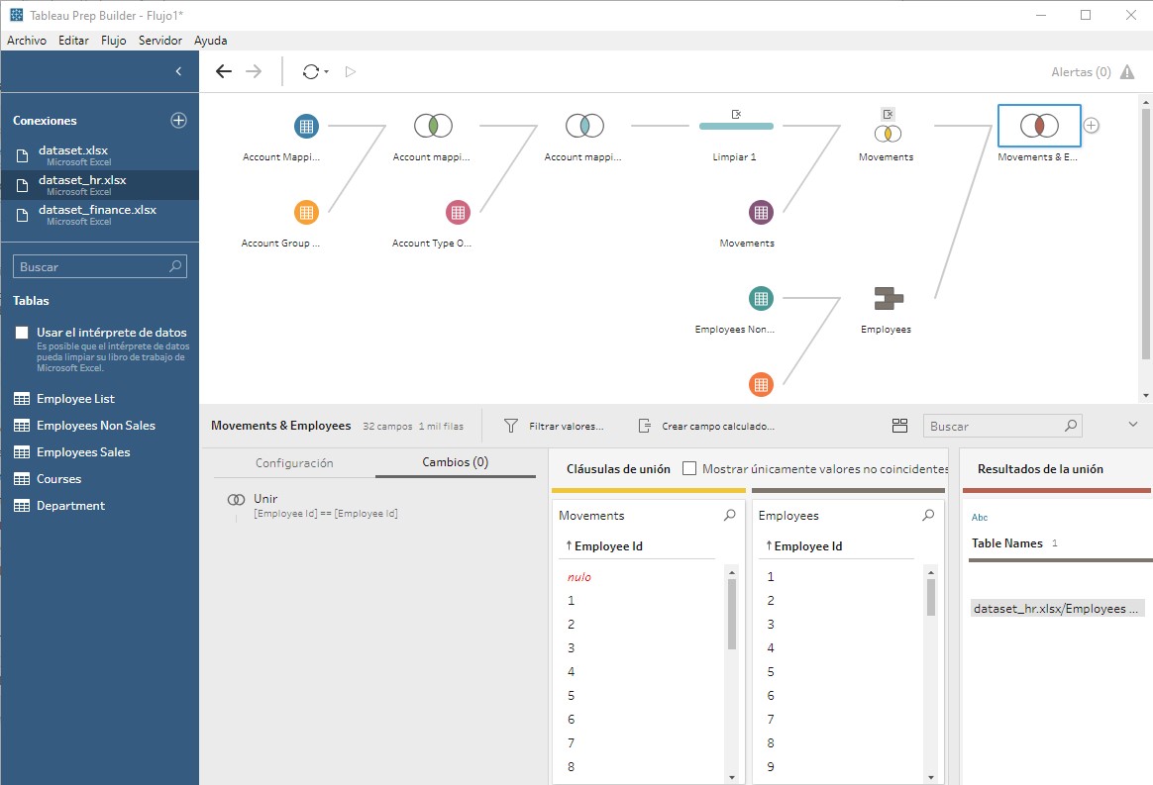Viewport: 1153px width, 785px height.
Task: Select the dataset_hr.xlsx connection
Action: pyautogui.click(x=99, y=184)
